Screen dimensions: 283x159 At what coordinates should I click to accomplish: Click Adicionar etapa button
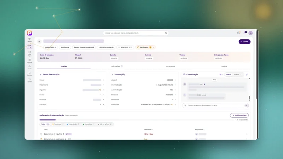(x=239, y=116)
